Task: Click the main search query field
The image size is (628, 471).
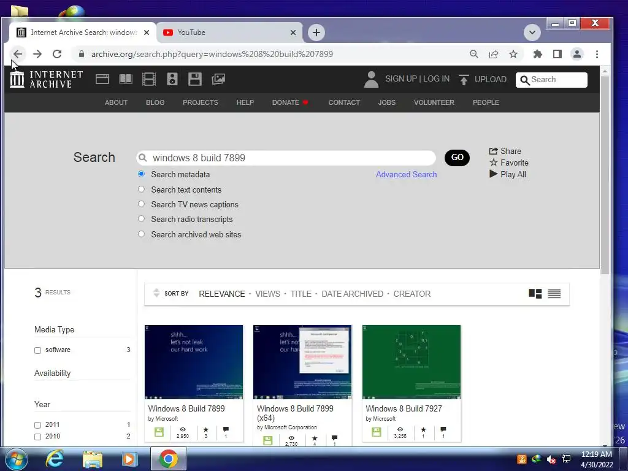Action: [286, 158]
